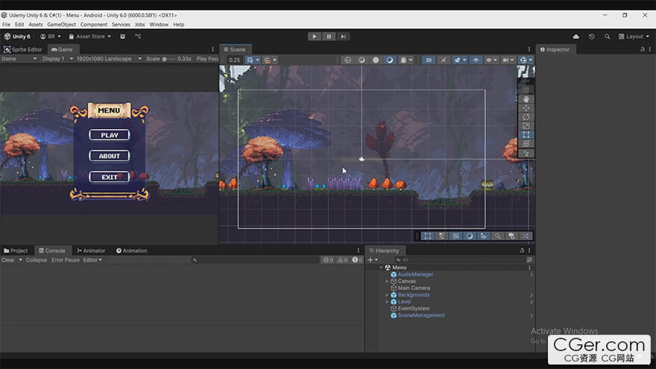The height and width of the screenshot is (369, 656).
Task: Open the Layout dropdown
Action: 634,37
